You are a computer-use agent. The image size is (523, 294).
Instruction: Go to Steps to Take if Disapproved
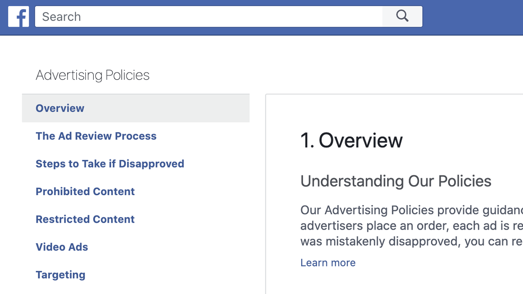point(110,164)
